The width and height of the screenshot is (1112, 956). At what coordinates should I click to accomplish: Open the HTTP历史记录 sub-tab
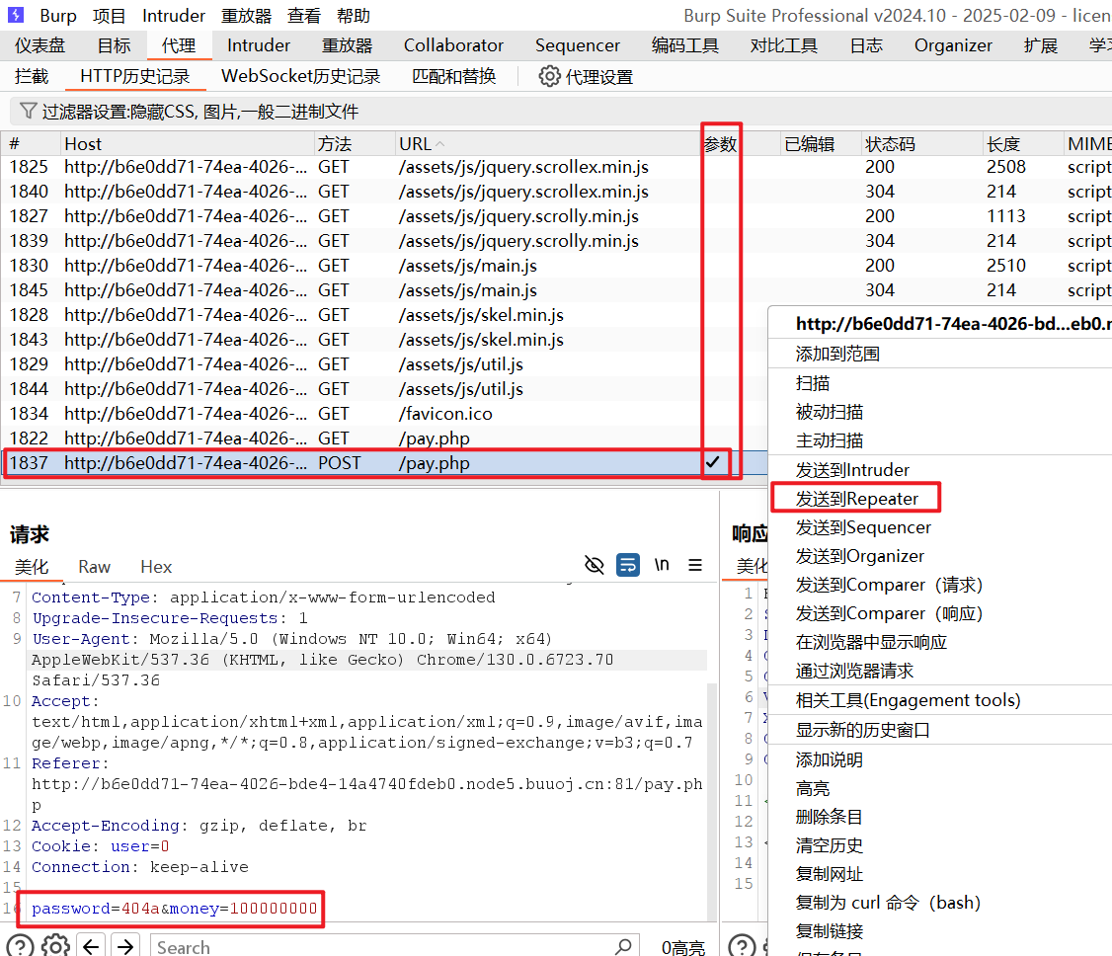[134, 76]
